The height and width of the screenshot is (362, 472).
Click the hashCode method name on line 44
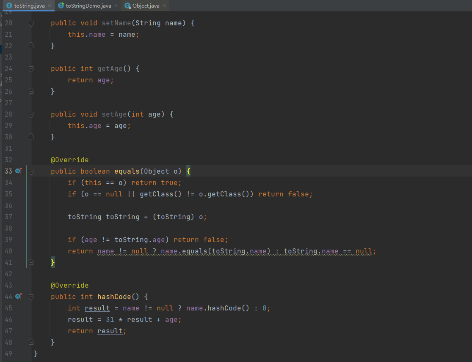114,297
